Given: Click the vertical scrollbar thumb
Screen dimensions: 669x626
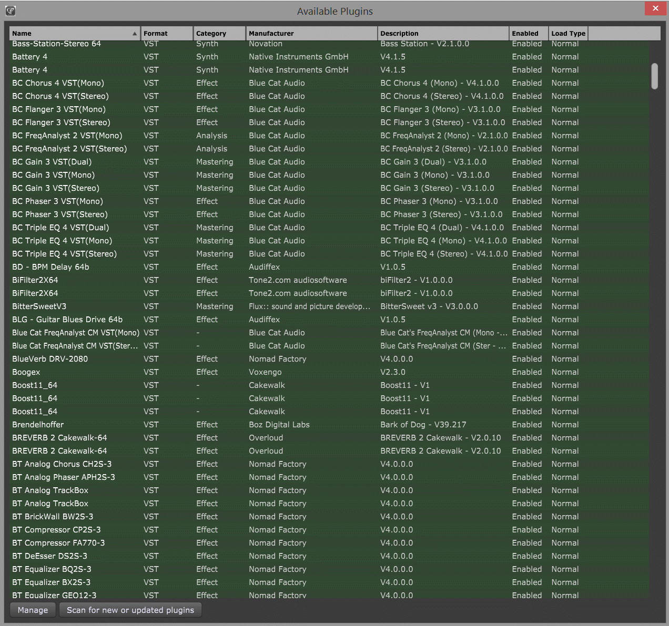Looking at the screenshot, I should coord(656,75).
